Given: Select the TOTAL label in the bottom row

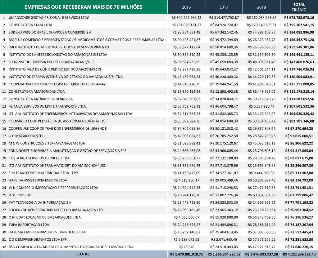Looking at the screenshot, I should 84,254.
